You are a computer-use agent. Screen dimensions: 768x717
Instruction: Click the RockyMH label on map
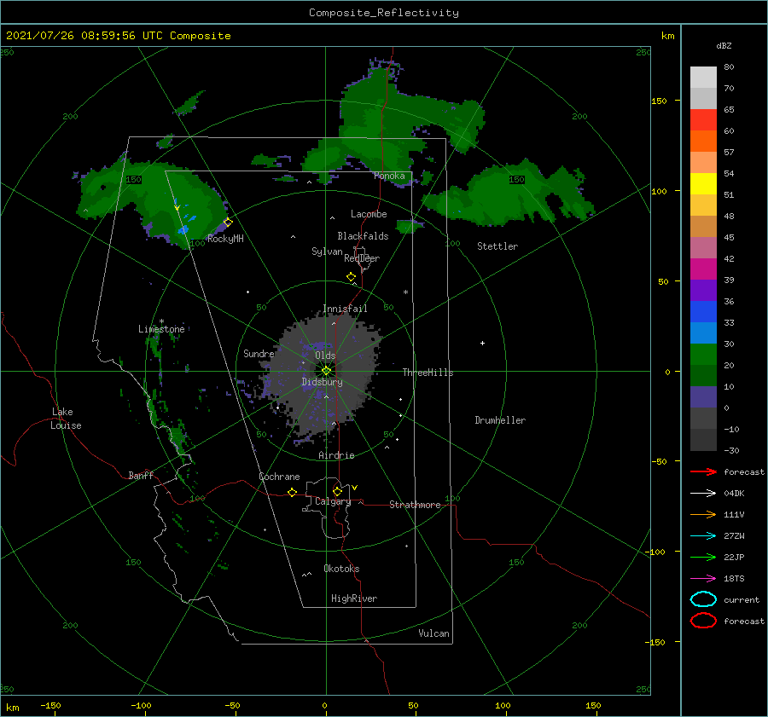pos(225,239)
